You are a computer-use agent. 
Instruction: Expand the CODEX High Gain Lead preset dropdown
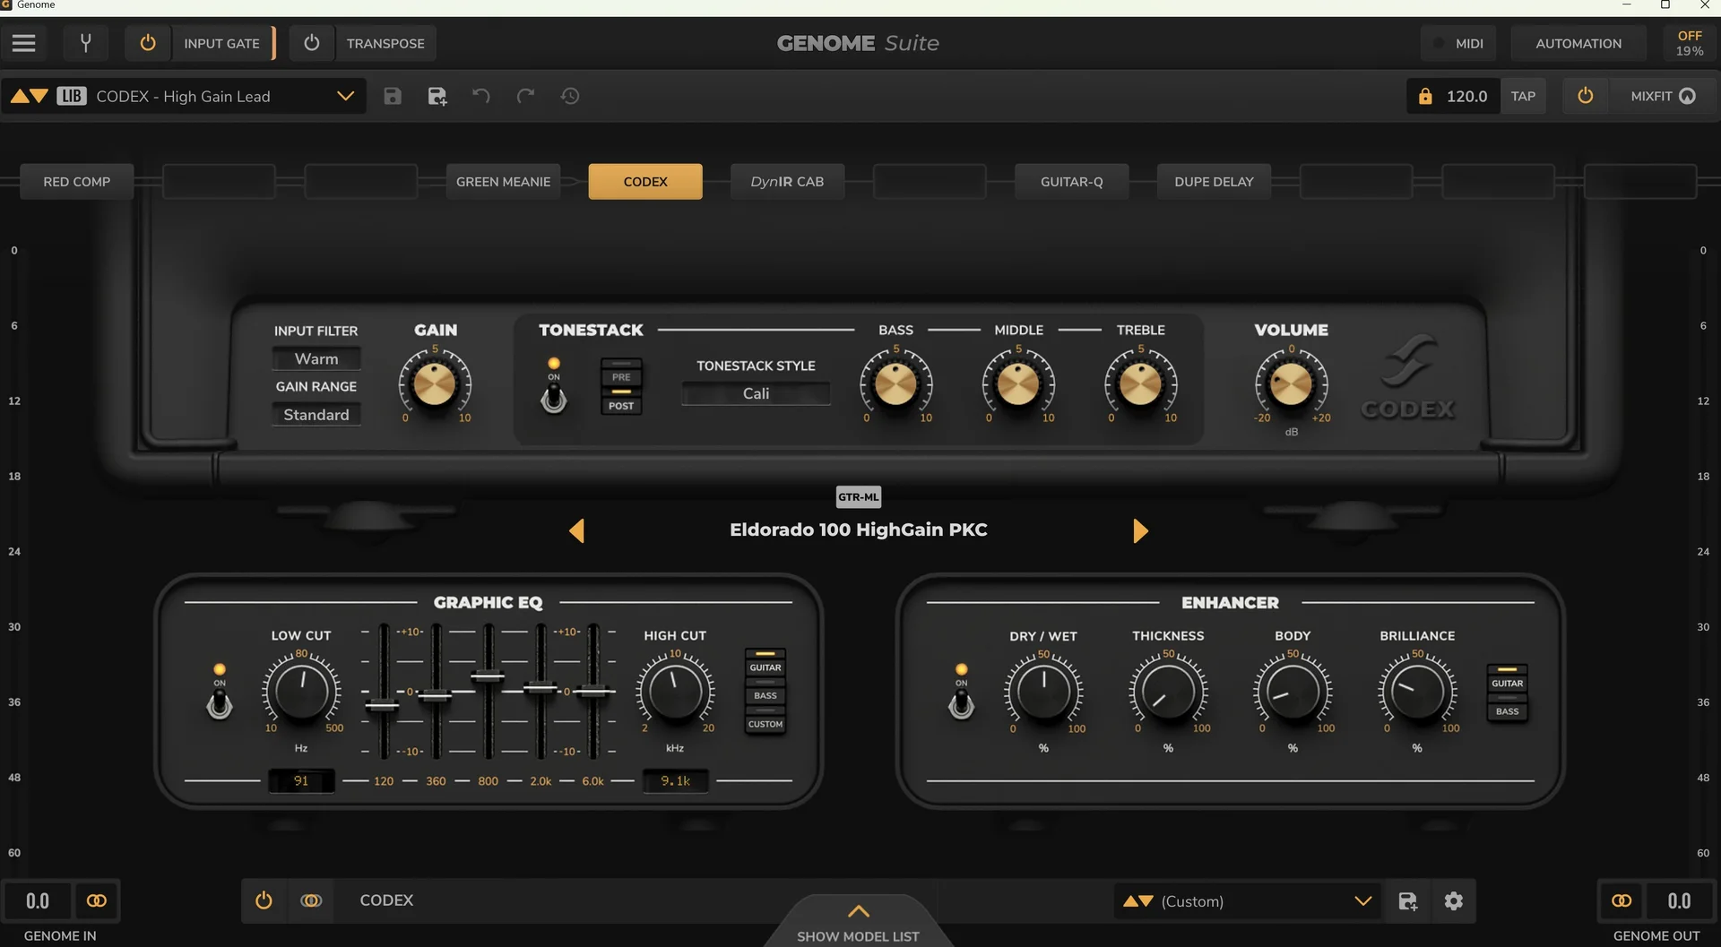pos(345,96)
